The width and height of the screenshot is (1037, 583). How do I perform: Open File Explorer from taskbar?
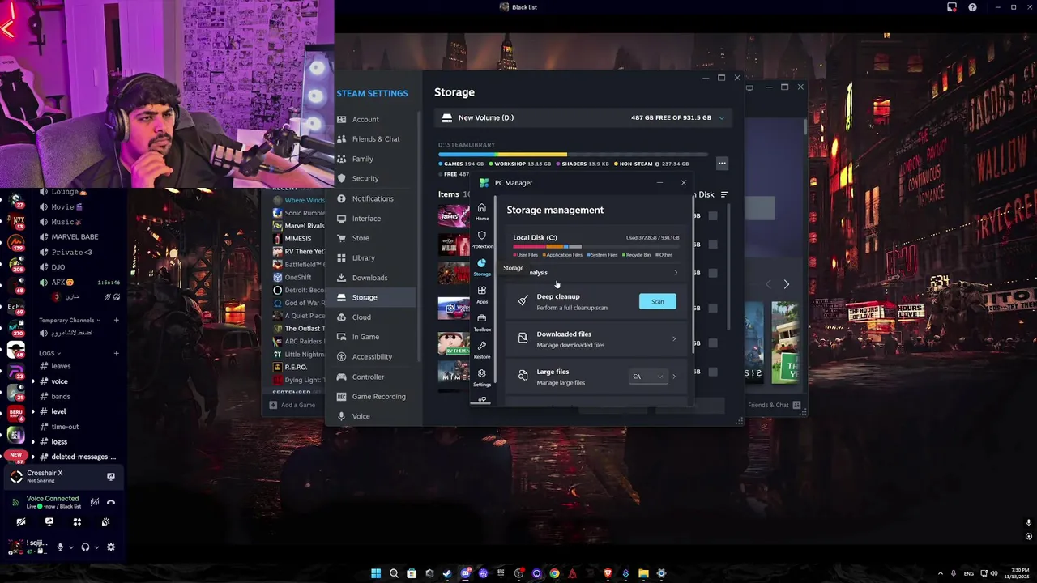(643, 573)
